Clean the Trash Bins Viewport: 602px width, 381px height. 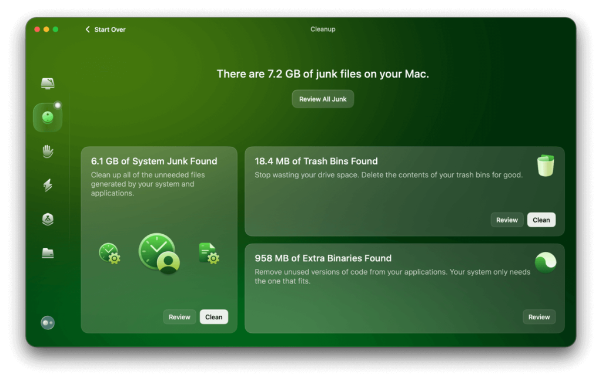pos(541,220)
